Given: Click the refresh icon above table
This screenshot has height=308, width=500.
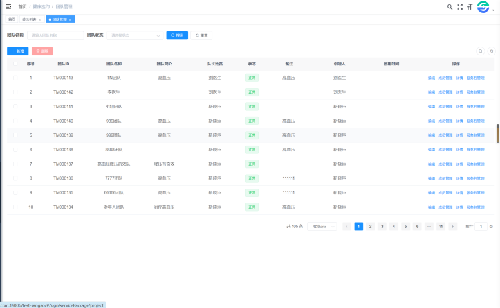Looking at the screenshot, I should pos(492,51).
